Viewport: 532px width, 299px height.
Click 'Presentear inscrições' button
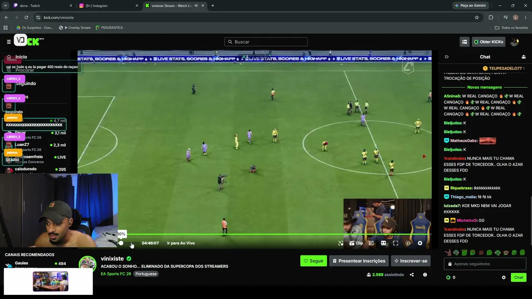[359, 261]
